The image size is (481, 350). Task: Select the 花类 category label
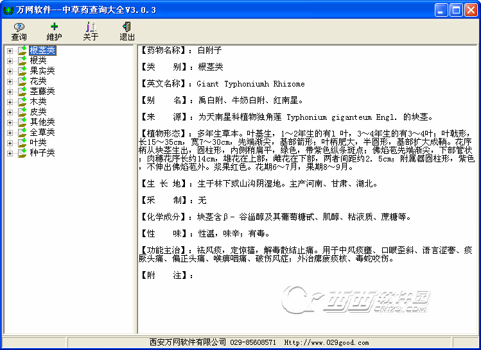38,81
